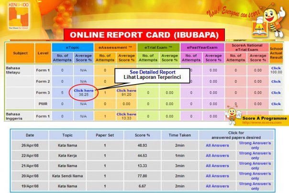View All Answers for 19/Apr/08 entry
Viewport: 289px width, 193px height.
217,185
